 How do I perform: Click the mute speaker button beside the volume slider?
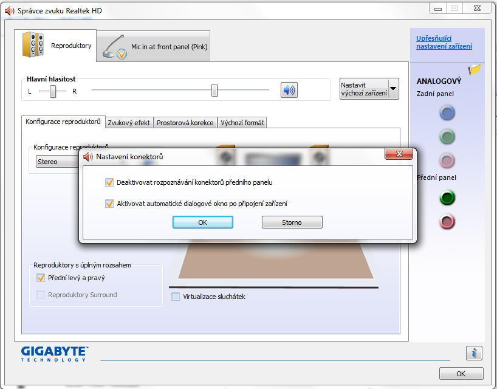(x=289, y=90)
